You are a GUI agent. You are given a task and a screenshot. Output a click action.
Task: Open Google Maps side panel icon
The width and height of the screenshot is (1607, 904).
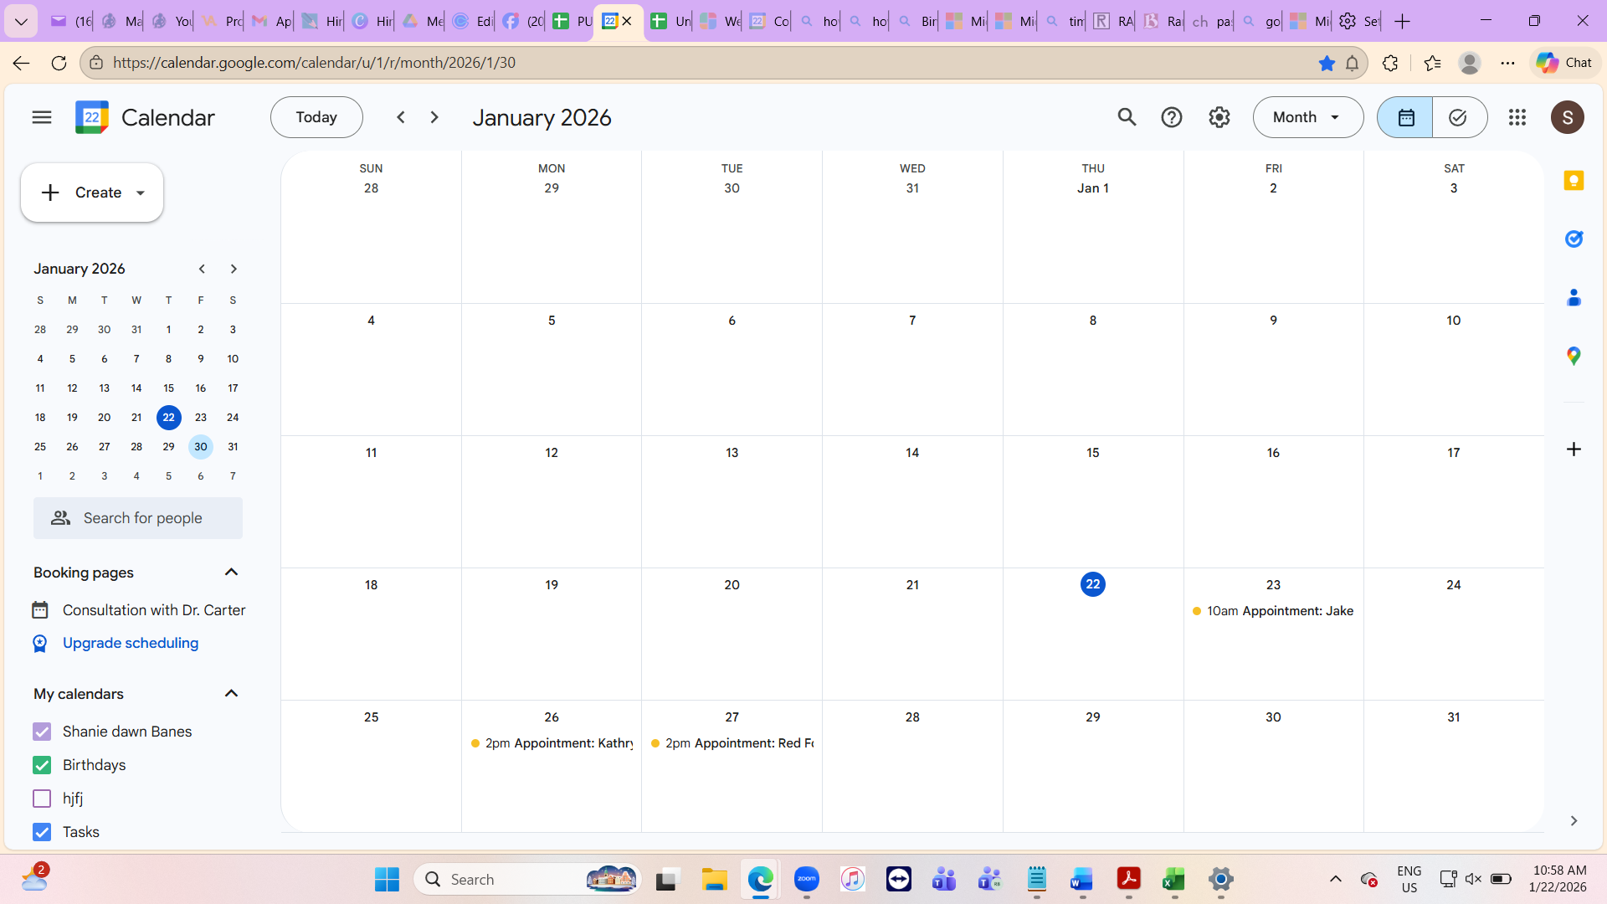1574,357
